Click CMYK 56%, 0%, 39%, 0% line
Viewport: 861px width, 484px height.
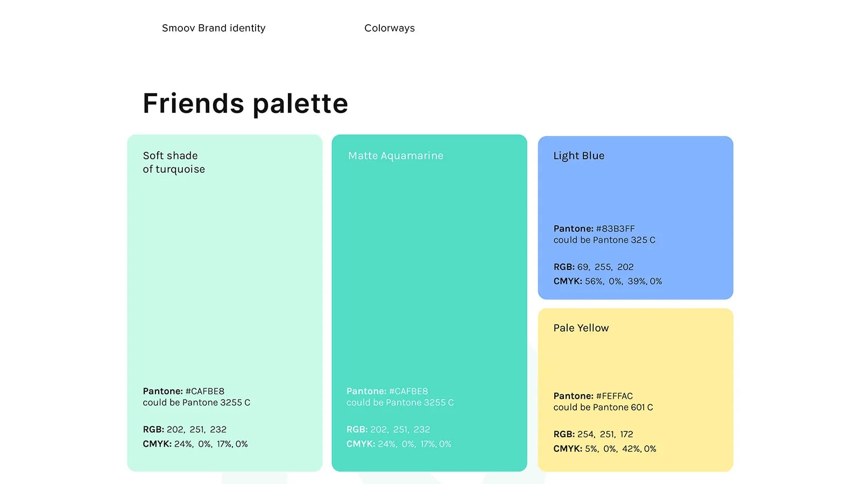click(x=608, y=281)
